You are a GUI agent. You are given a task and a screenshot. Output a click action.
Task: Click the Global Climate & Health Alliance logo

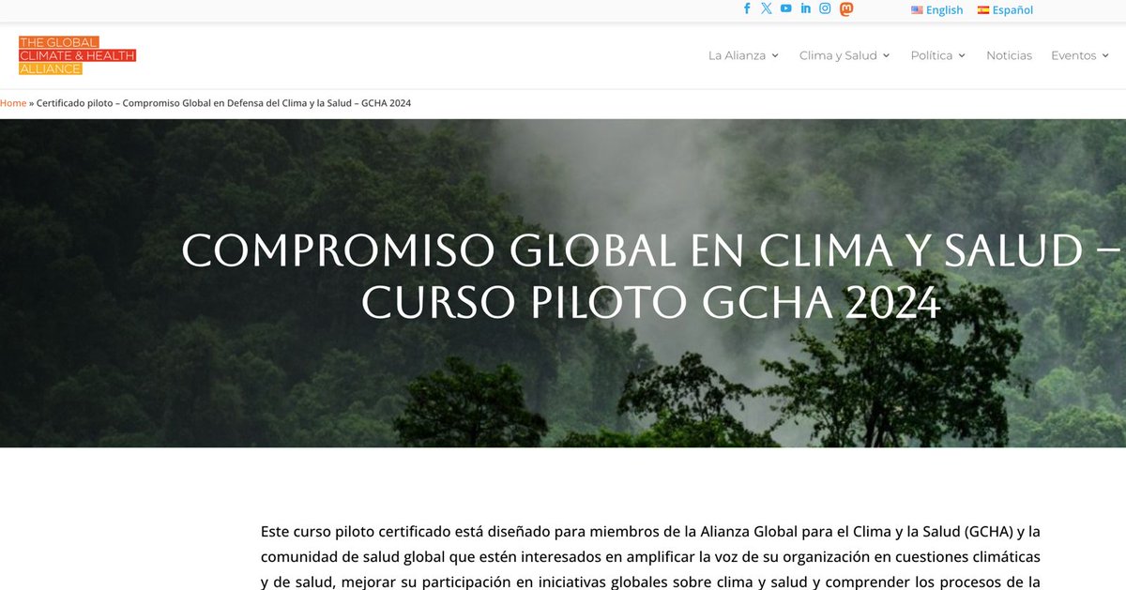pos(77,55)
